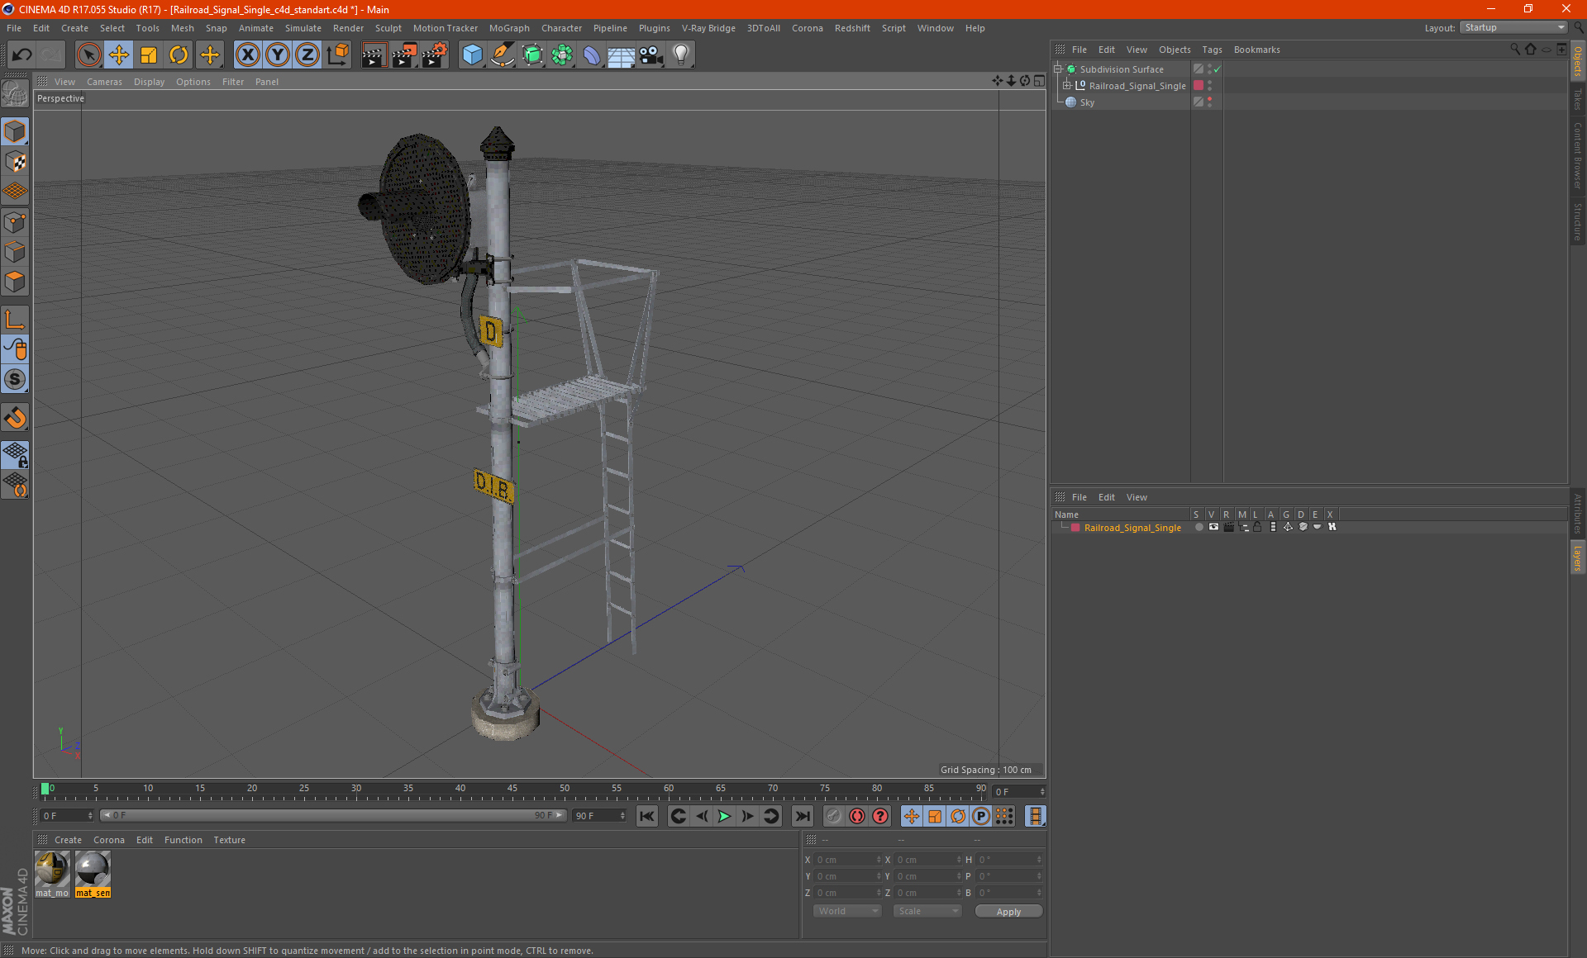
Task: Open the Spline pen tool
Action: 502,55
